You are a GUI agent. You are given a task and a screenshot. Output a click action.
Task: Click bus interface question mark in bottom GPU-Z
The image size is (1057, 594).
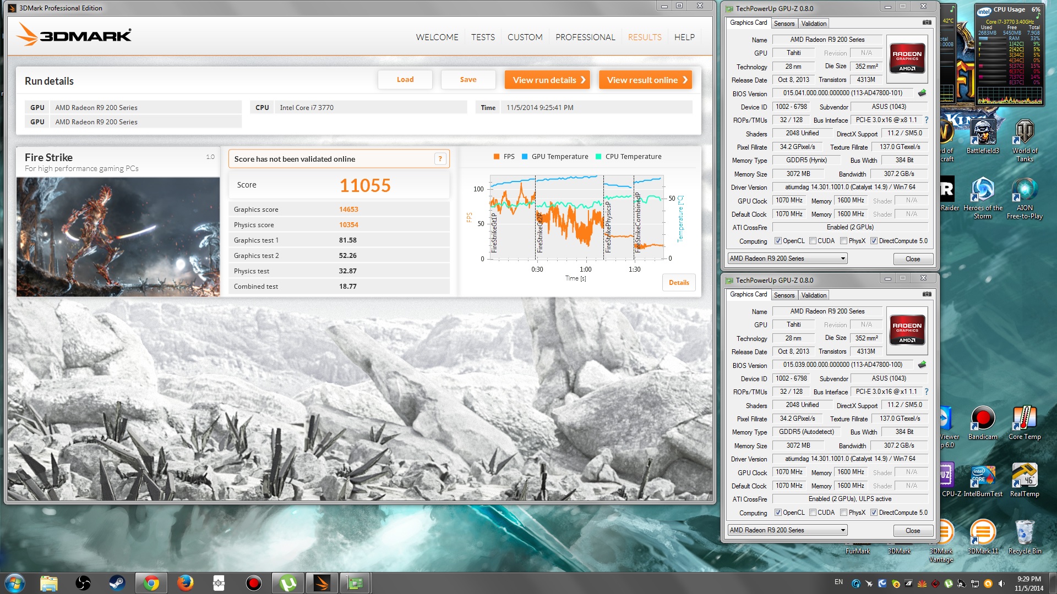927,392
